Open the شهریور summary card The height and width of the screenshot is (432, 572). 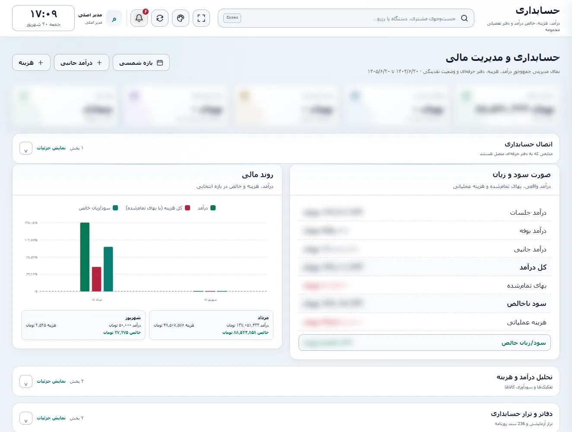[x=83, y=325]
